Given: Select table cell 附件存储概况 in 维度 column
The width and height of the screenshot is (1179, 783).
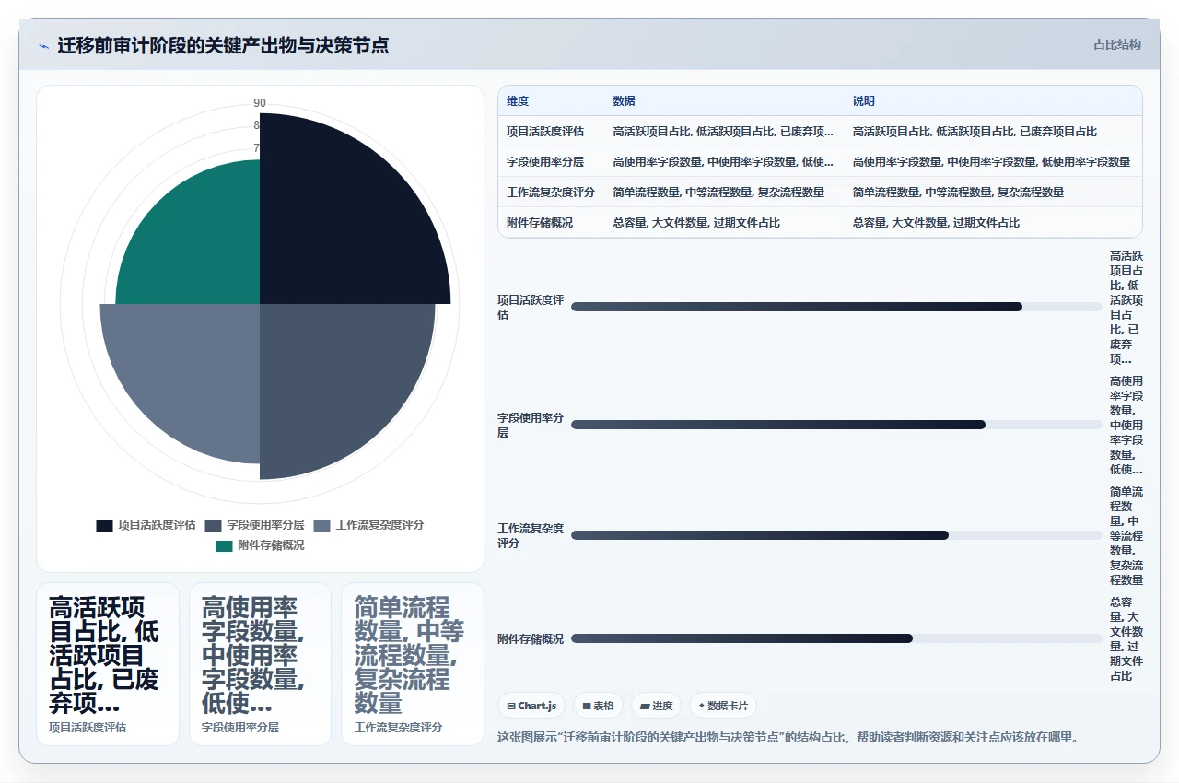Looking at the screenshot, I should click(x=551, y=223).
